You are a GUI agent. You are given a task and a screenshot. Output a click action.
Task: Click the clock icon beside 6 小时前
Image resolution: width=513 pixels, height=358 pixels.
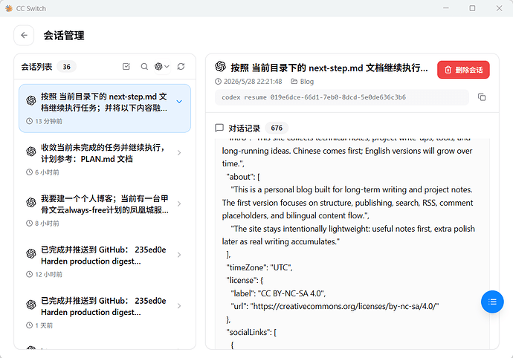(29, 172)
